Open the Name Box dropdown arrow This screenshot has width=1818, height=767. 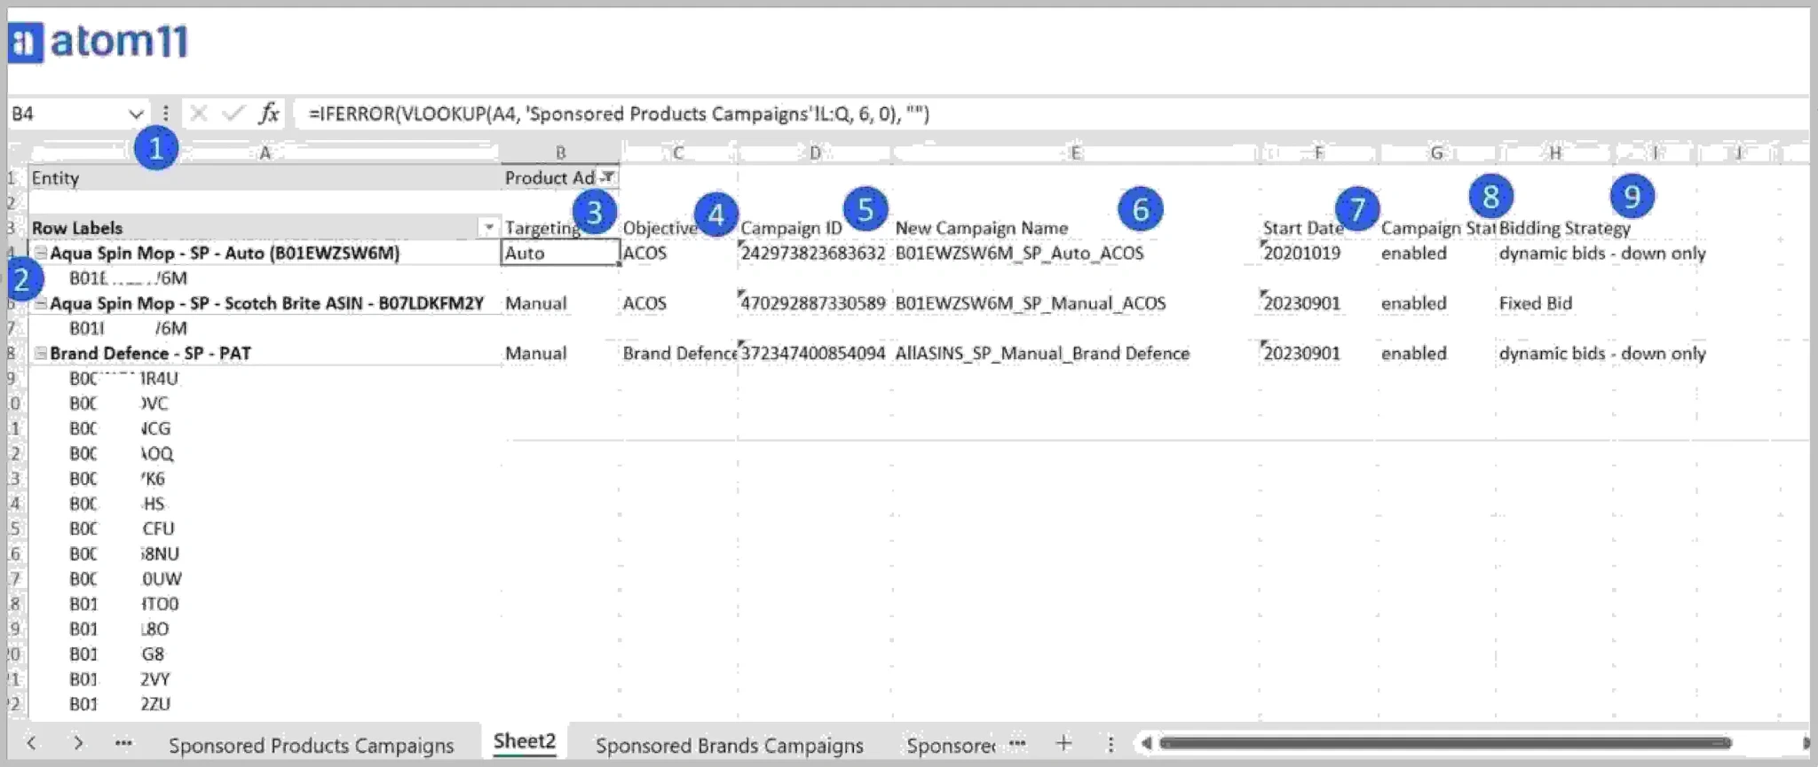click(x=136, y=113)
